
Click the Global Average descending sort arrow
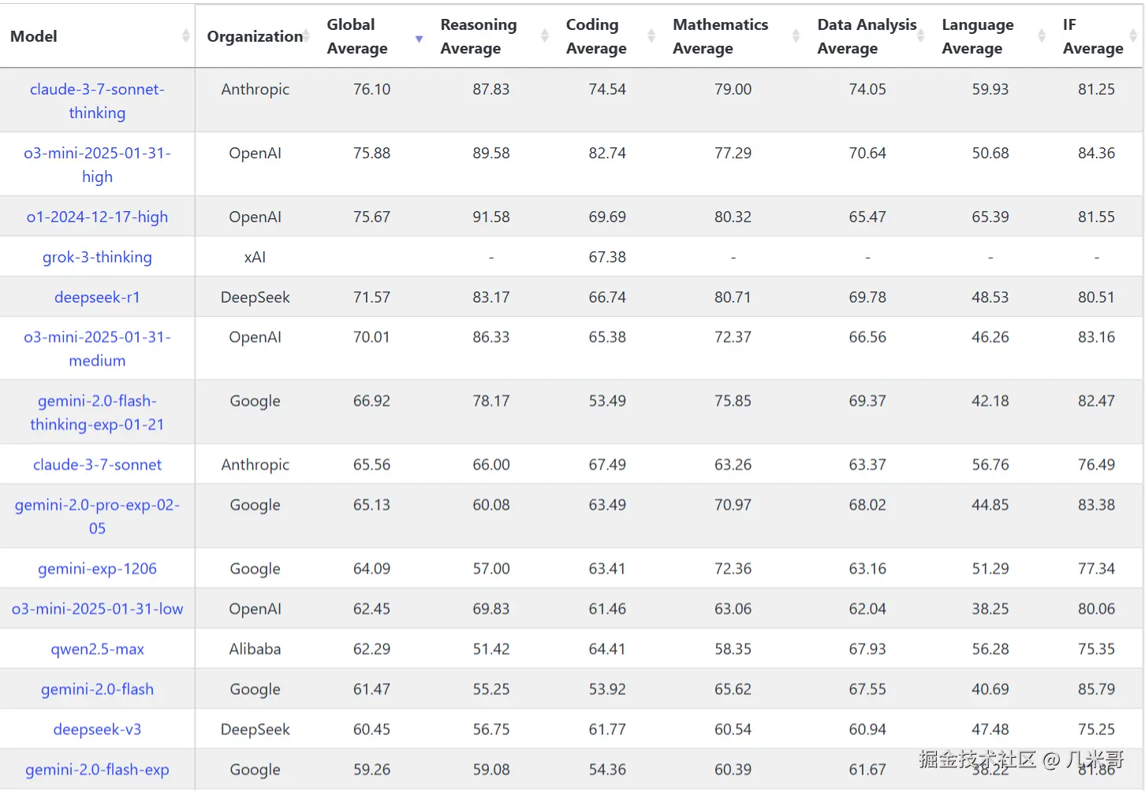(419, 38)
